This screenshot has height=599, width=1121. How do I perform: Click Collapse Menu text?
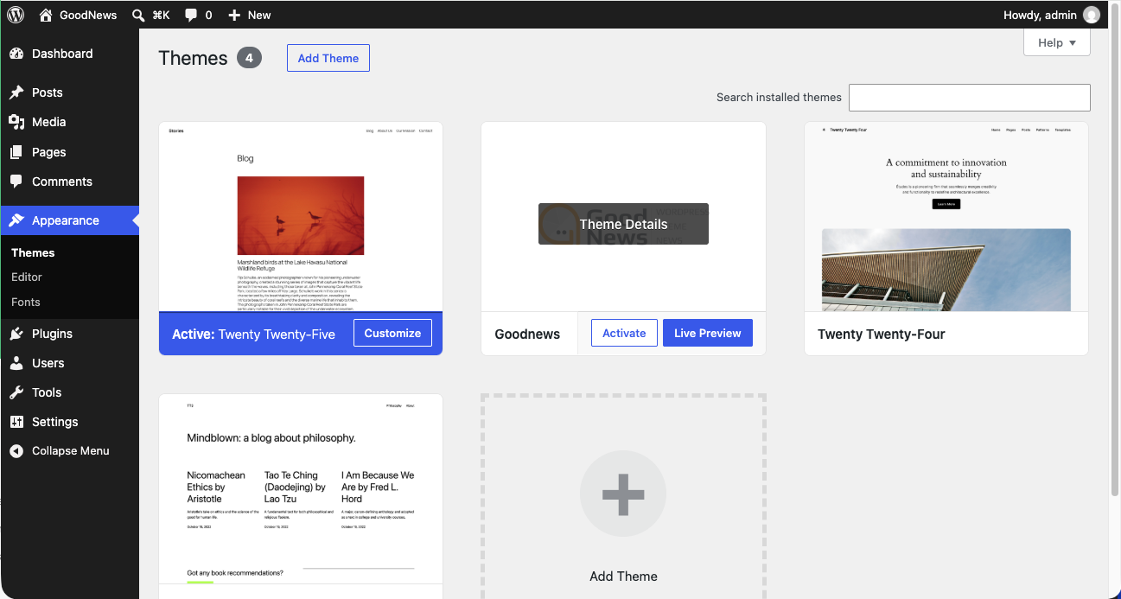[x=71, y=451]
